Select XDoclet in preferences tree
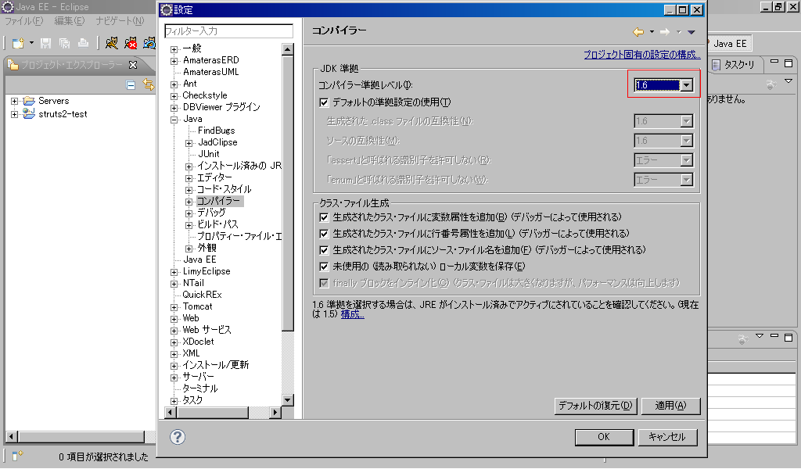The image size is (801, 469). 198,342
